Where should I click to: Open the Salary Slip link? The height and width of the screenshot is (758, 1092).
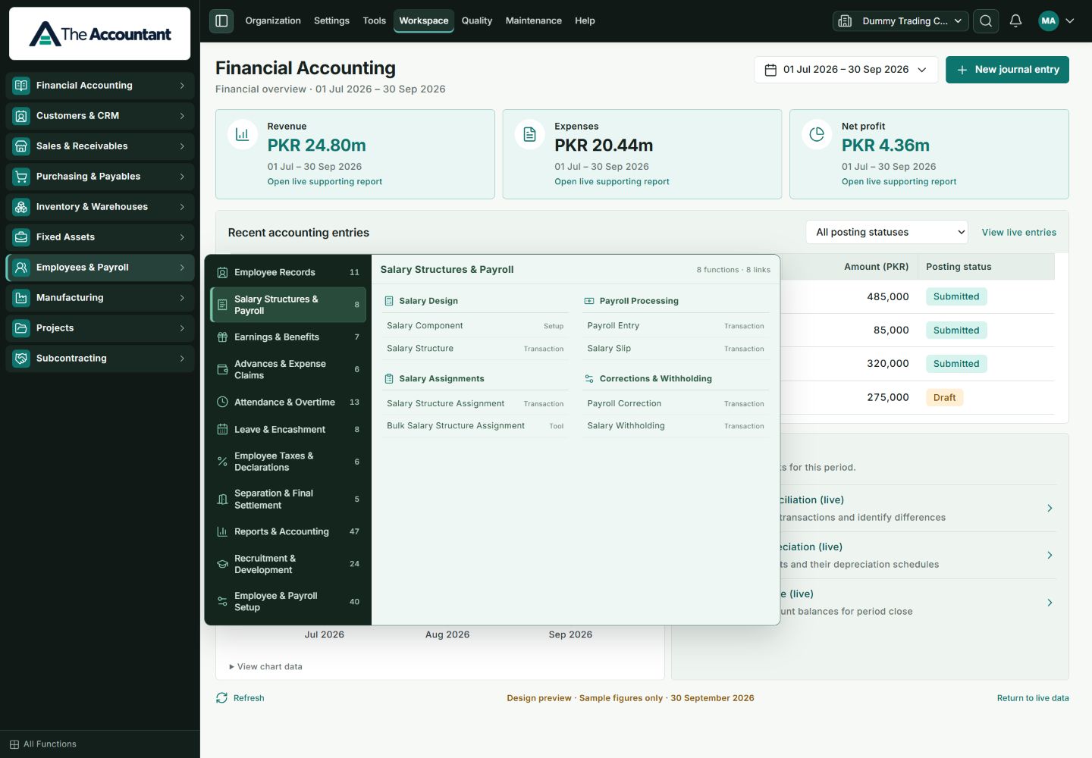pos(676,349)
